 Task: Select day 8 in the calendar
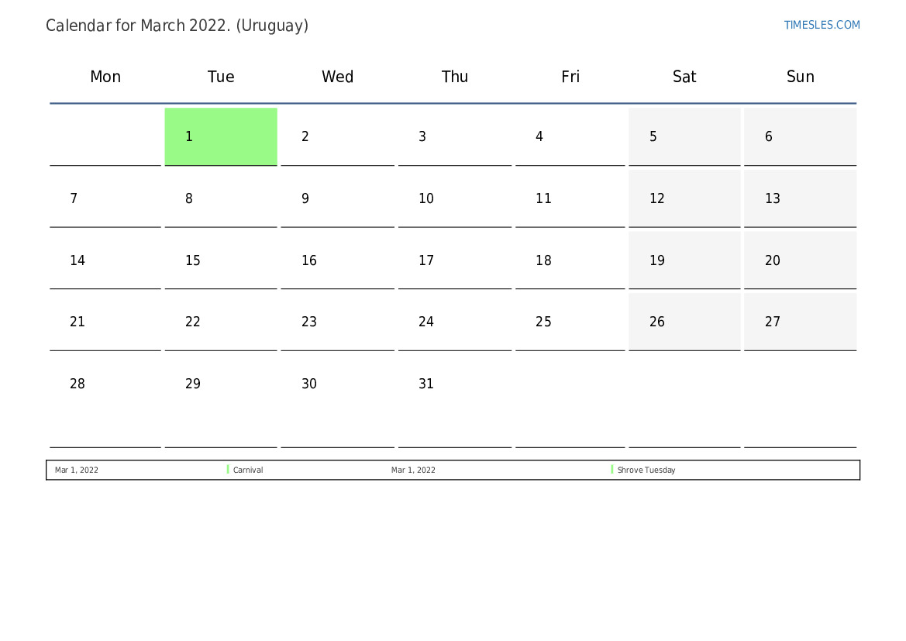coord(221,198)
